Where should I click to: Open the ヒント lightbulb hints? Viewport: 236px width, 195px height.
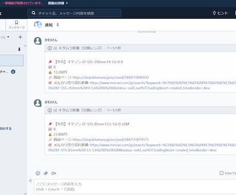point(220,13)
